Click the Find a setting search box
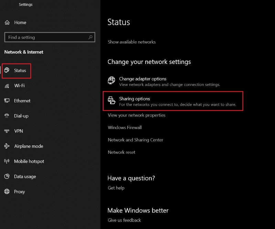 tap(49, 37)
